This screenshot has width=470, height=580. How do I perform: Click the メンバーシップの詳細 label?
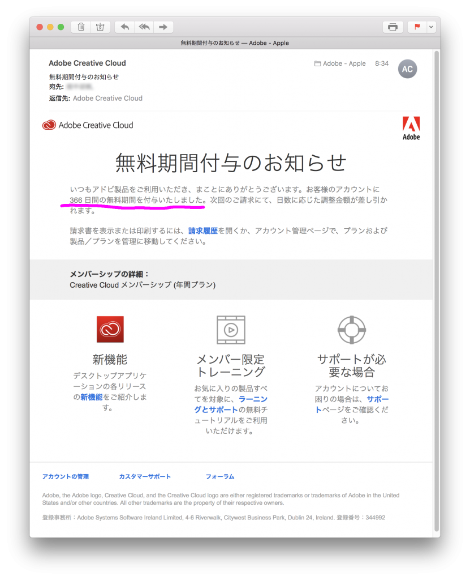pyautogui.click(x=109, y=274)
